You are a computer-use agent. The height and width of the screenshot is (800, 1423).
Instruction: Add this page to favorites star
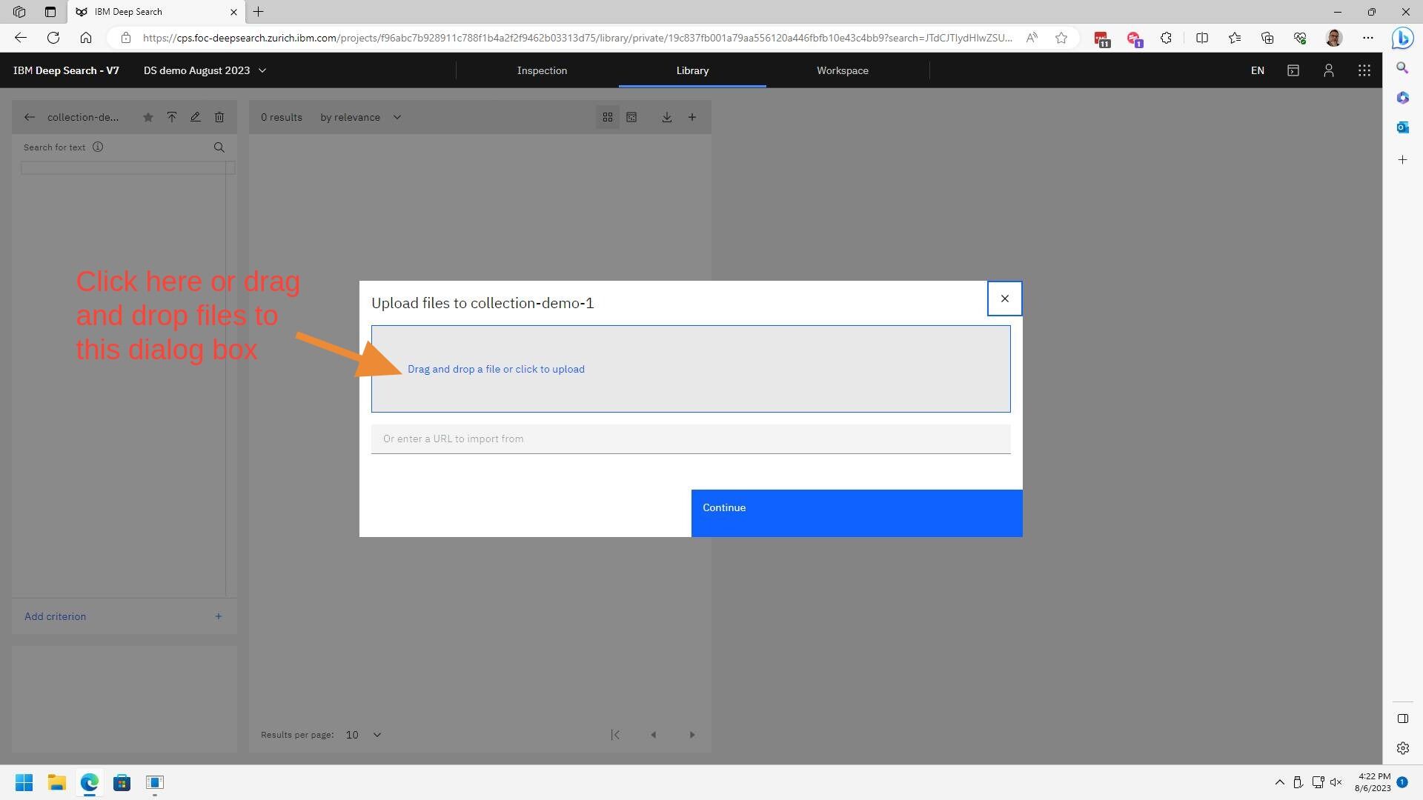click(x=1061, y=38)
